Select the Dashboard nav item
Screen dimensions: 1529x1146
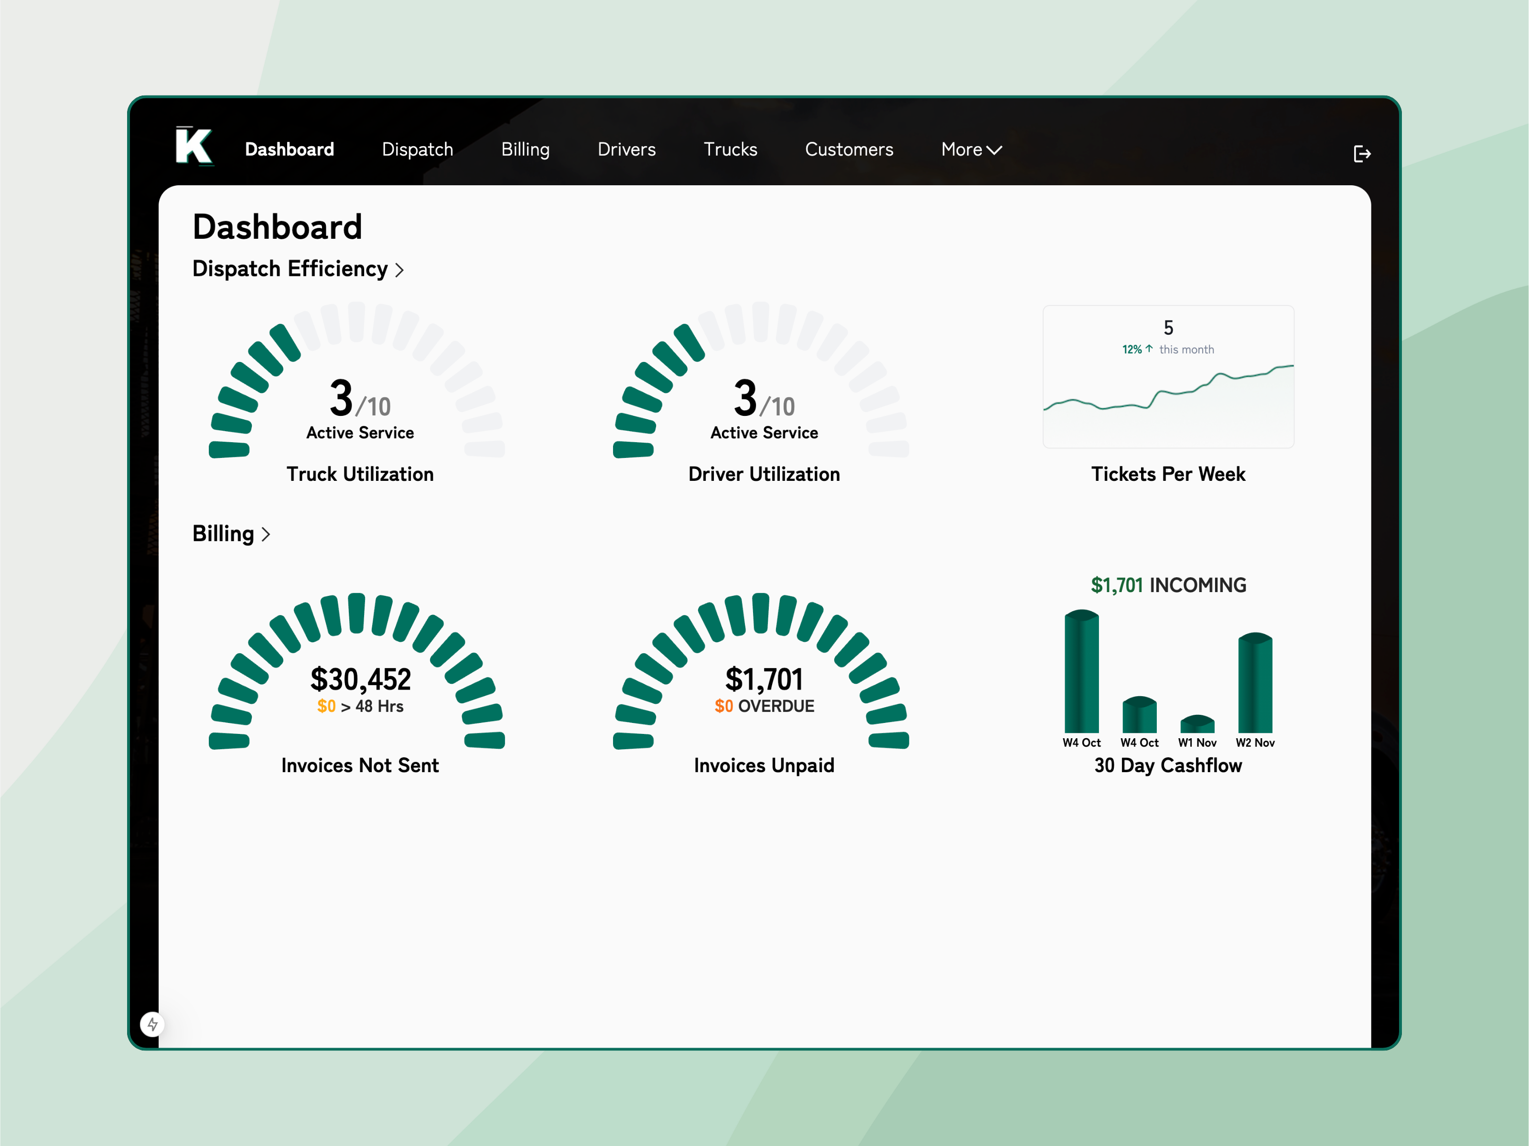[289, 149]
